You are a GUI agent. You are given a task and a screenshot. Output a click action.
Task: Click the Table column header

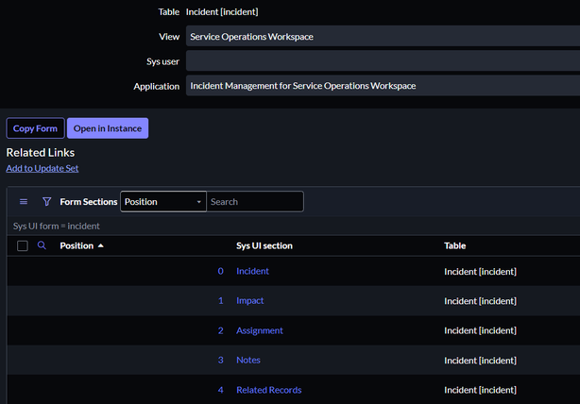coord(454,245)
